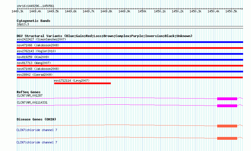
Task: Click the 16p13.3 cytogenetic band line
Action: coord(130,27)
